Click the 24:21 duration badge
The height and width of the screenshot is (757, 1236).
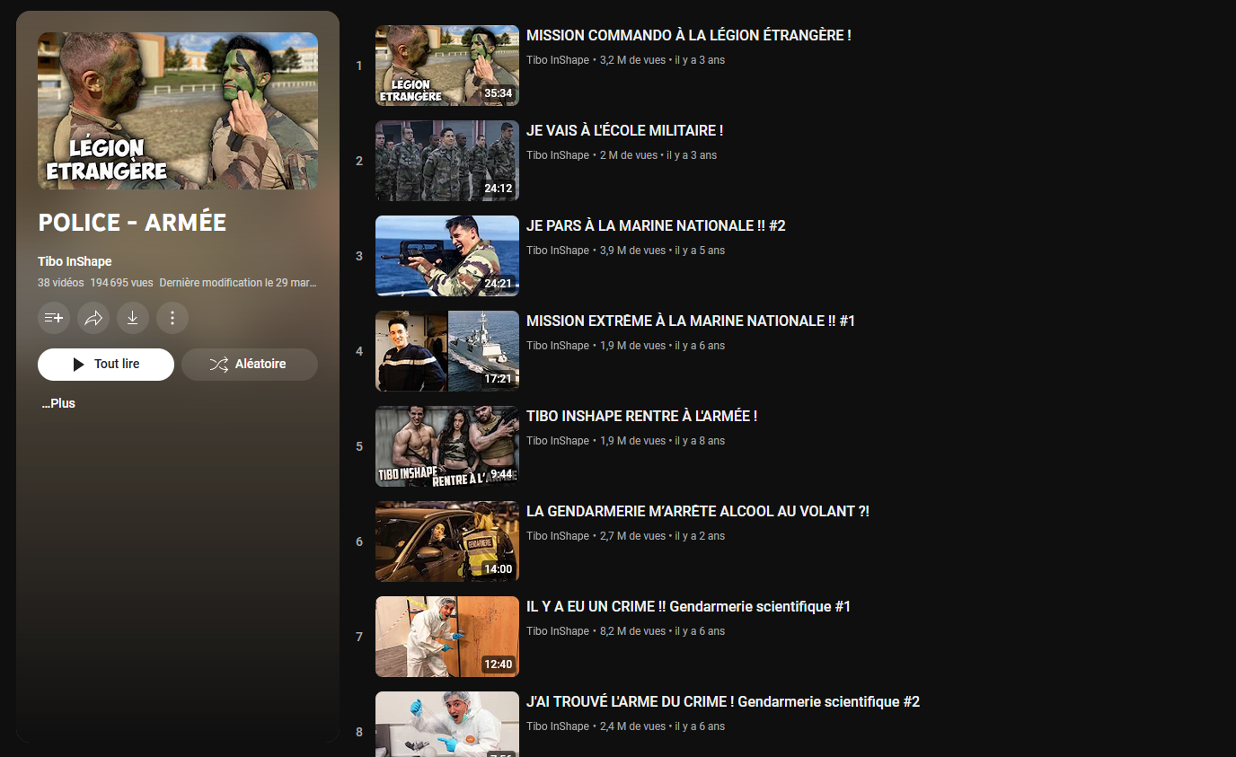[x=498, y=284]
